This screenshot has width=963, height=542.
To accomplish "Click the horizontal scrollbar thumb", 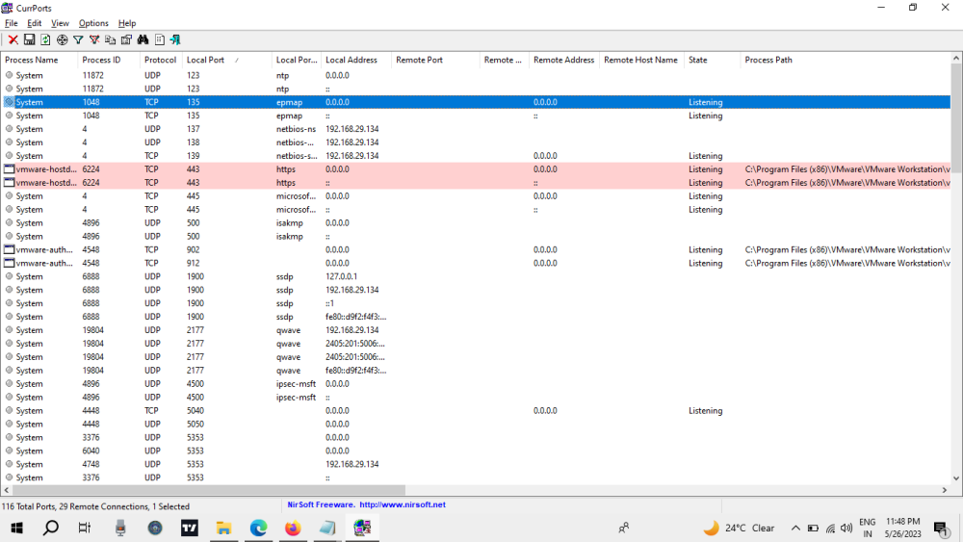I will 202,490.
